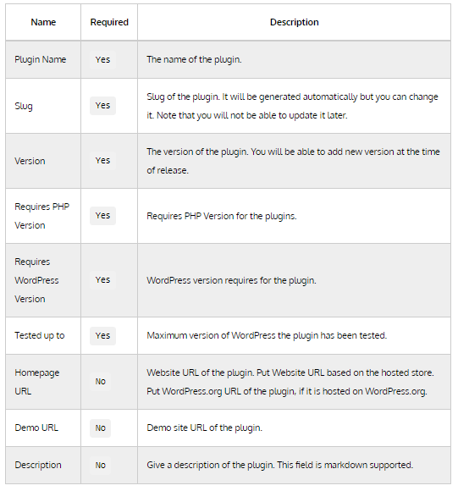
Task: Click the Yes badge in Slug row
Action: pyautogui.click(x=102, y=106)
